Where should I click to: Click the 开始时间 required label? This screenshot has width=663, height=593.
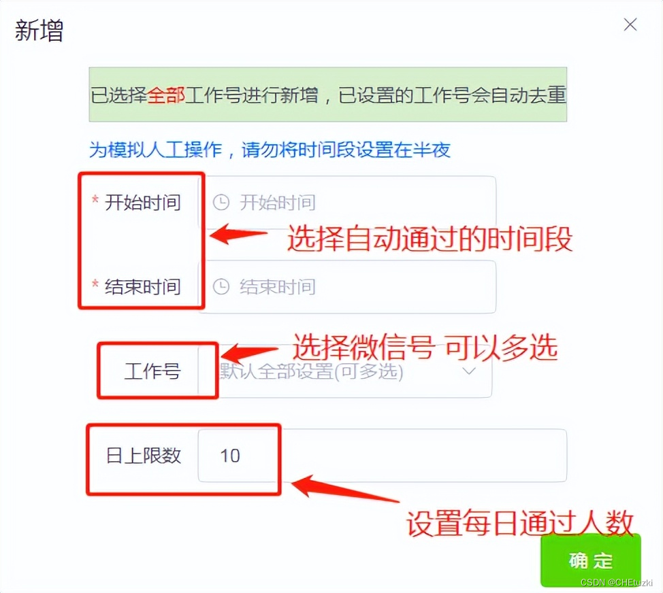click(x=137, y=202)
